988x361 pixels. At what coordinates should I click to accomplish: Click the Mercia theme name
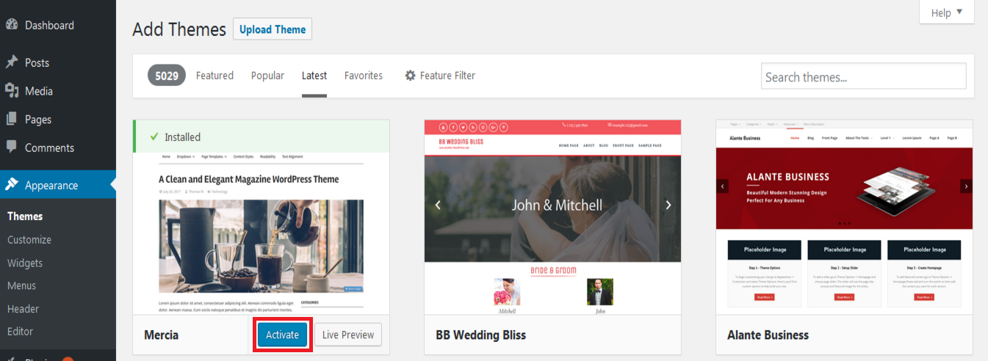click(x=161, y=335)
